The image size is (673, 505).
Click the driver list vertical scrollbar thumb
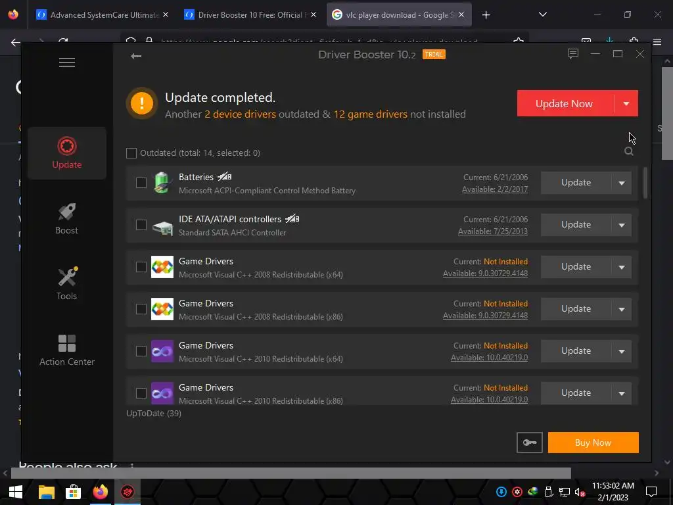tap(645, 183)
